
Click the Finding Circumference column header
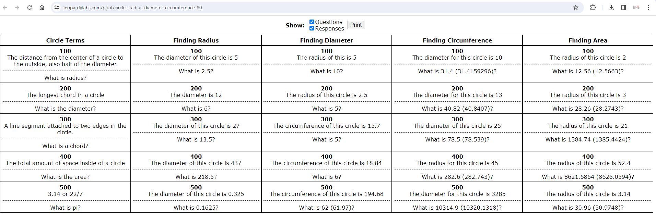(x=457, y=40)
